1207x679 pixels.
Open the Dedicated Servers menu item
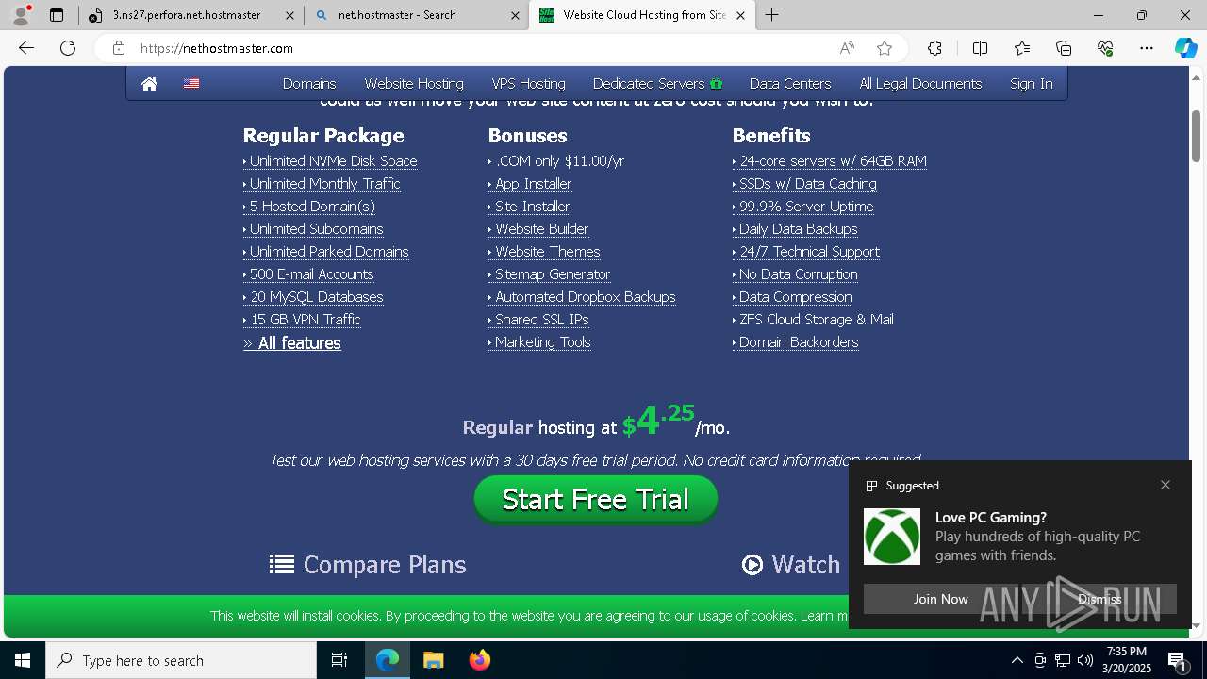[657, 84]
